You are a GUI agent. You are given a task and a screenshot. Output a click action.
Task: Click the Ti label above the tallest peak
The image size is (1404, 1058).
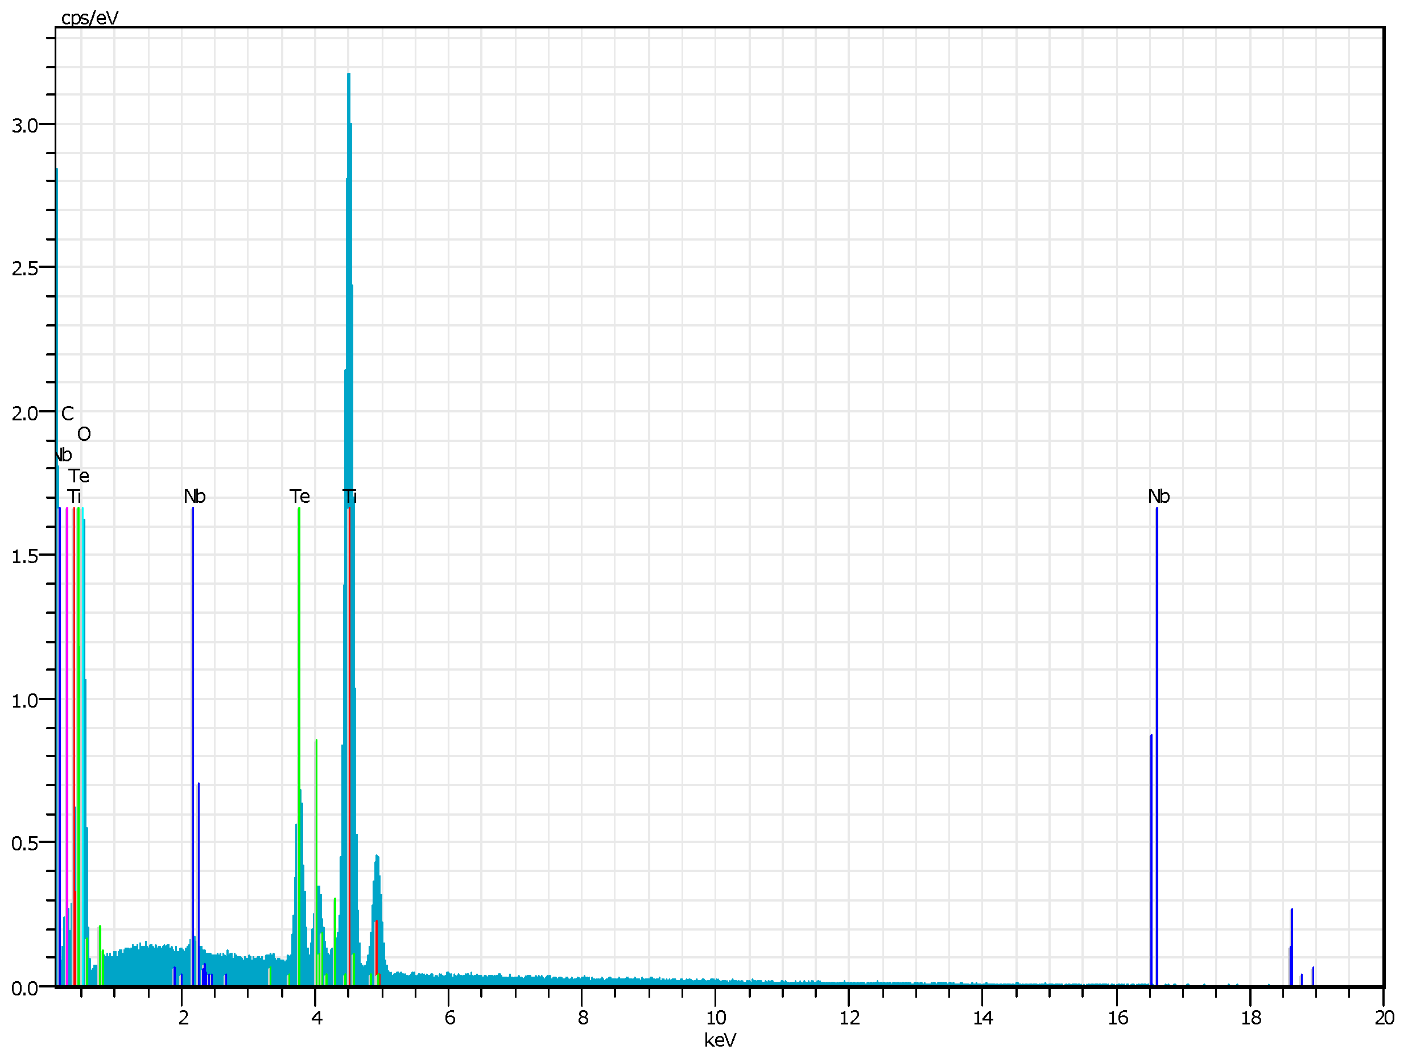350,497
